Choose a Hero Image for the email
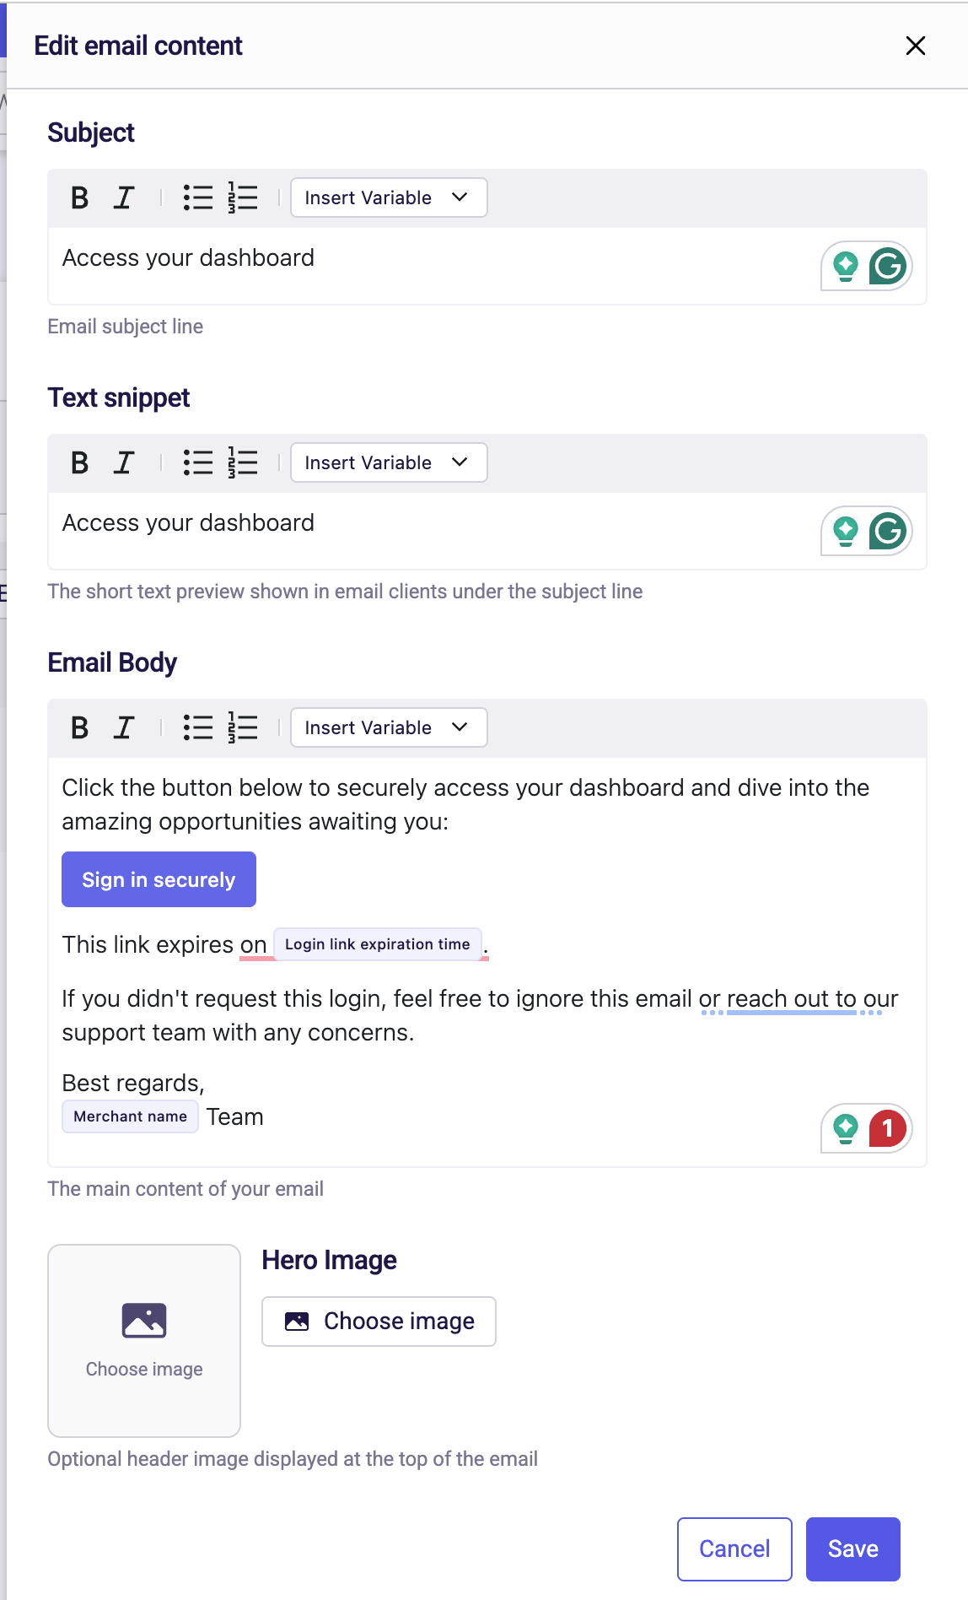The image size is (968, 1600). pos(378,1321)
